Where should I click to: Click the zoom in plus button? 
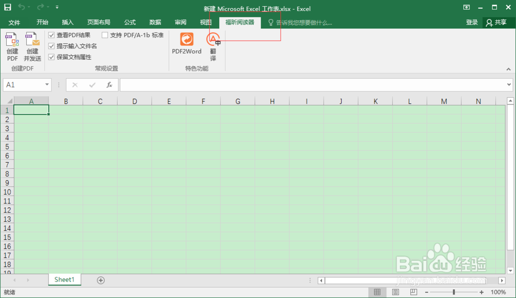481,292
